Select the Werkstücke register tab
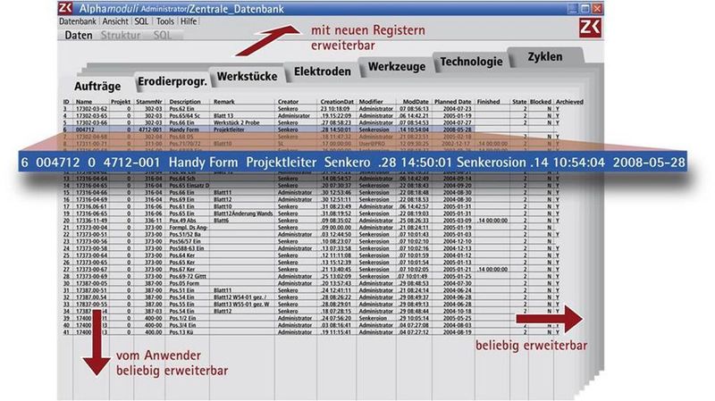The height and width of the screenshot is (401, 715). 247,76
